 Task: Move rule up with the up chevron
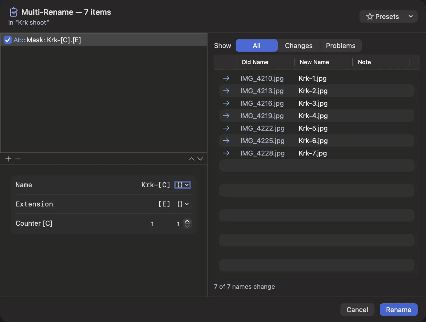[191, 159]
